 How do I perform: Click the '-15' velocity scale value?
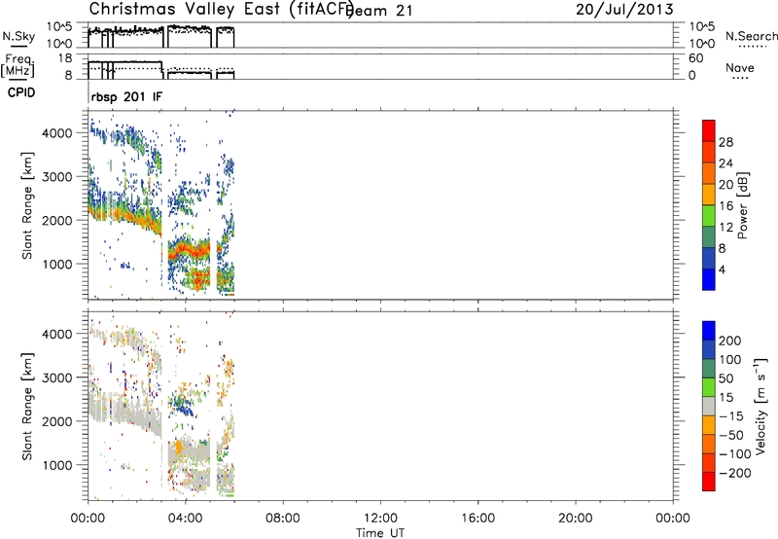pos(731,416)
